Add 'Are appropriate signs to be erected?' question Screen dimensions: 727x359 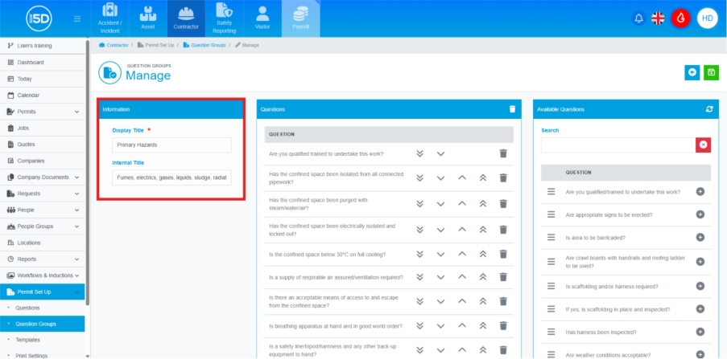(x=700, y=214)
